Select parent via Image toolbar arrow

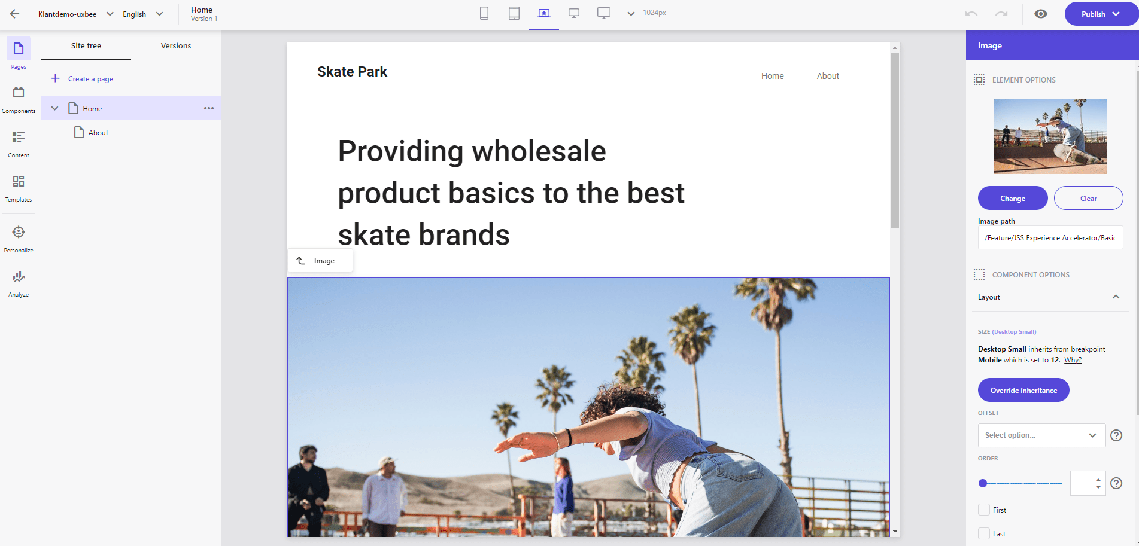pyautogui.click(x=301, y=261)
